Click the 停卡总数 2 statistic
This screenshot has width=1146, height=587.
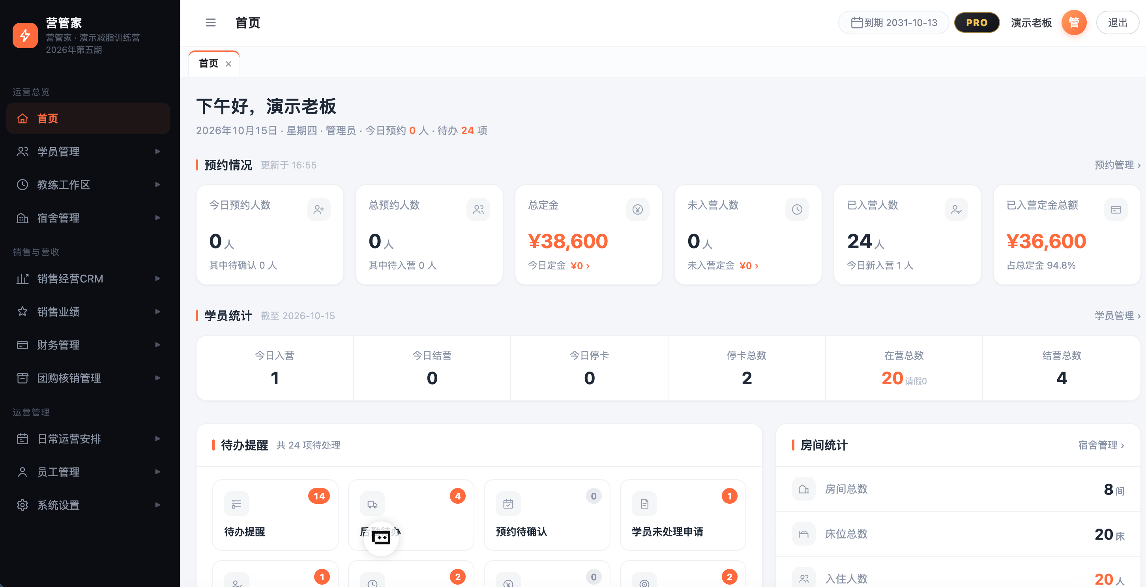click(747, 369)
